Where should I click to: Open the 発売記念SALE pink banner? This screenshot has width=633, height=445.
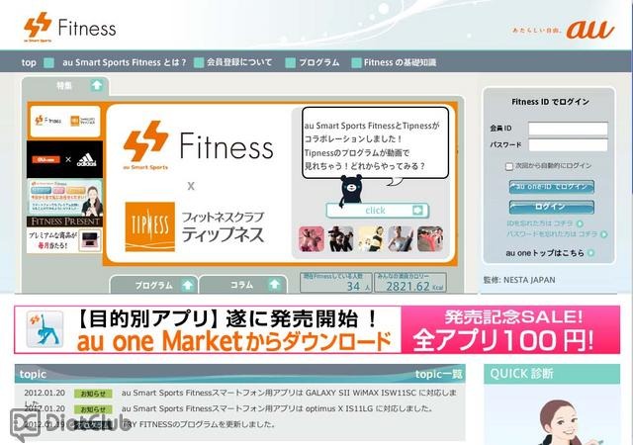coord(510,329)
